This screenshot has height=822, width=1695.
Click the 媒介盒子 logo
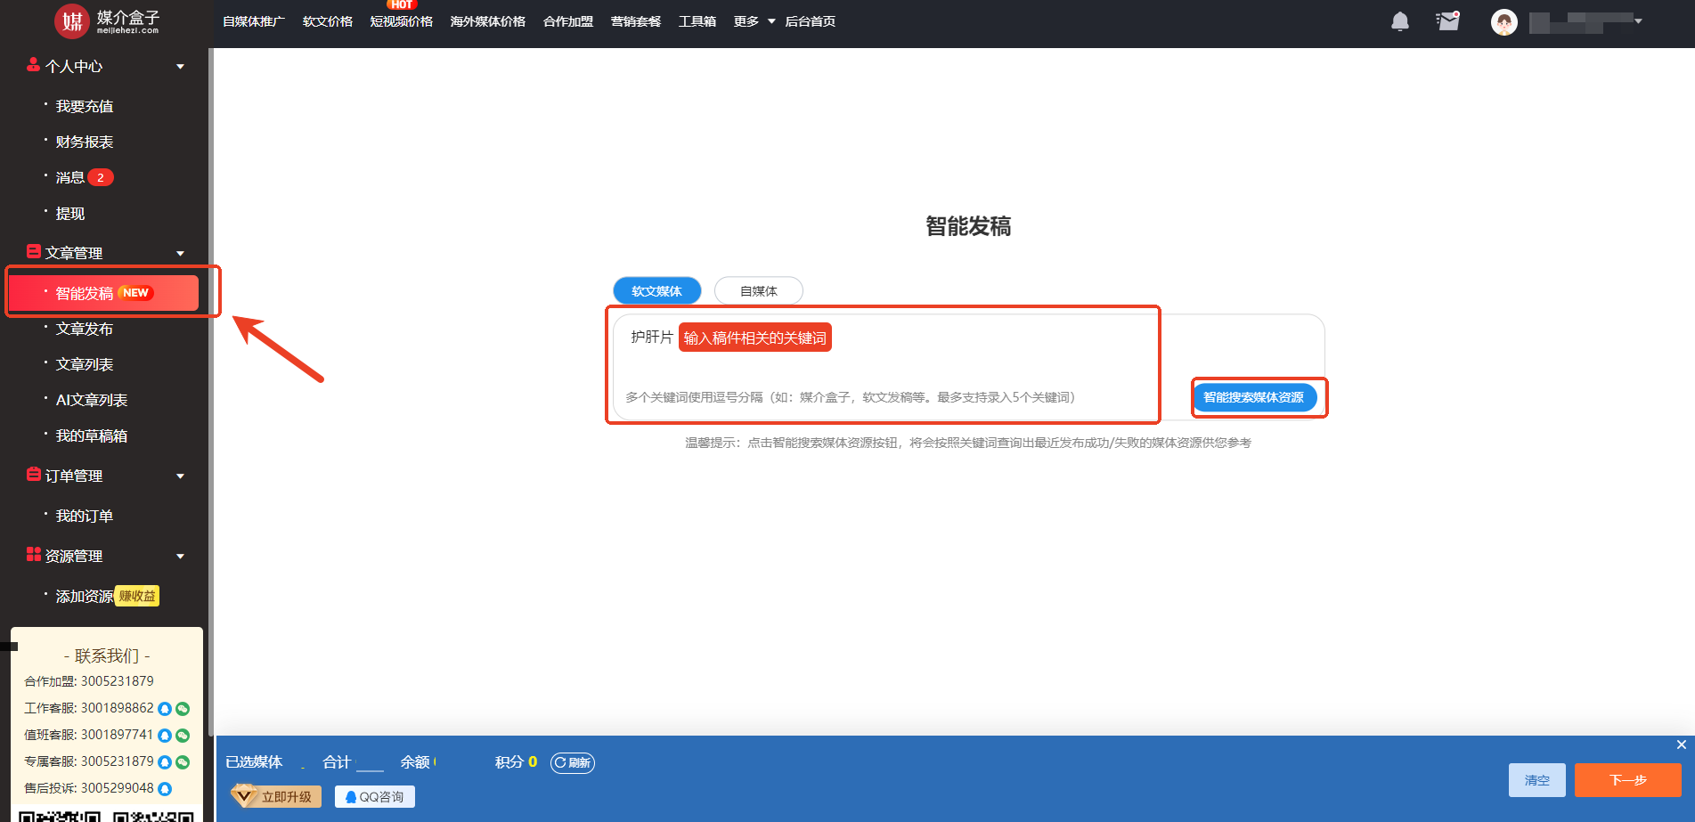click(107, 21)
